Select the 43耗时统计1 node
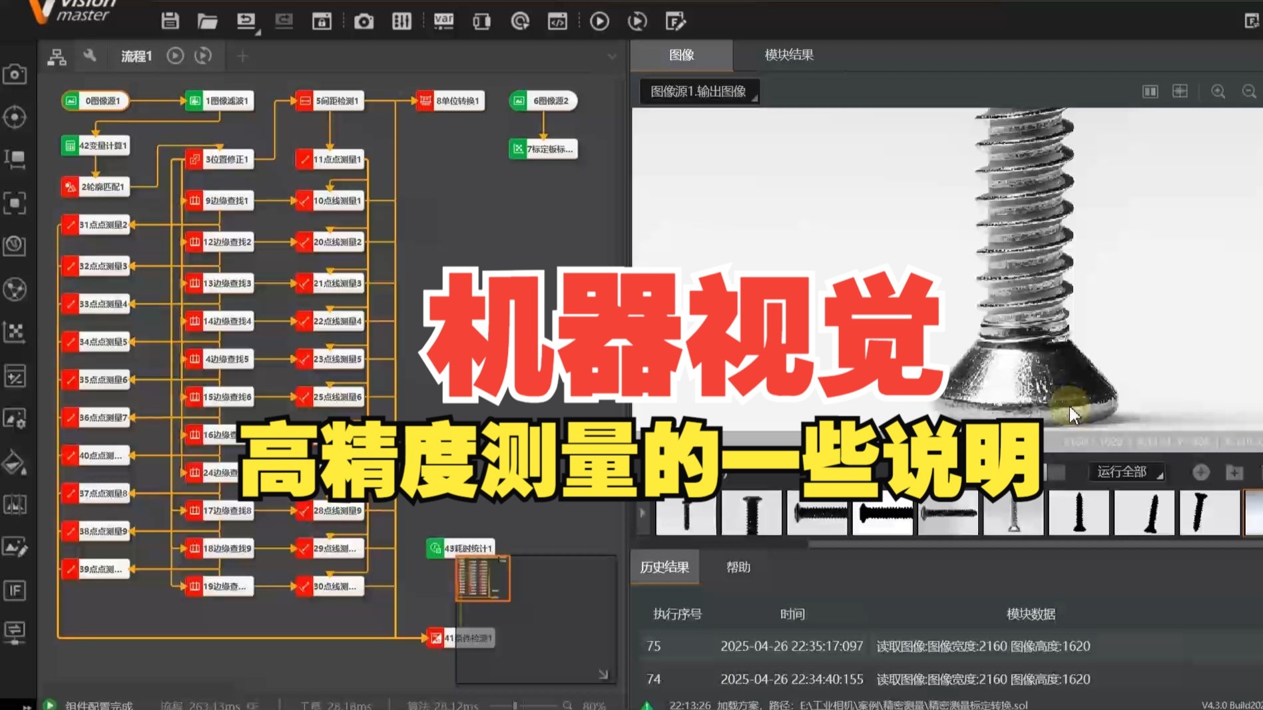This screenshot has height=710, width=1263. pos(460,548)
